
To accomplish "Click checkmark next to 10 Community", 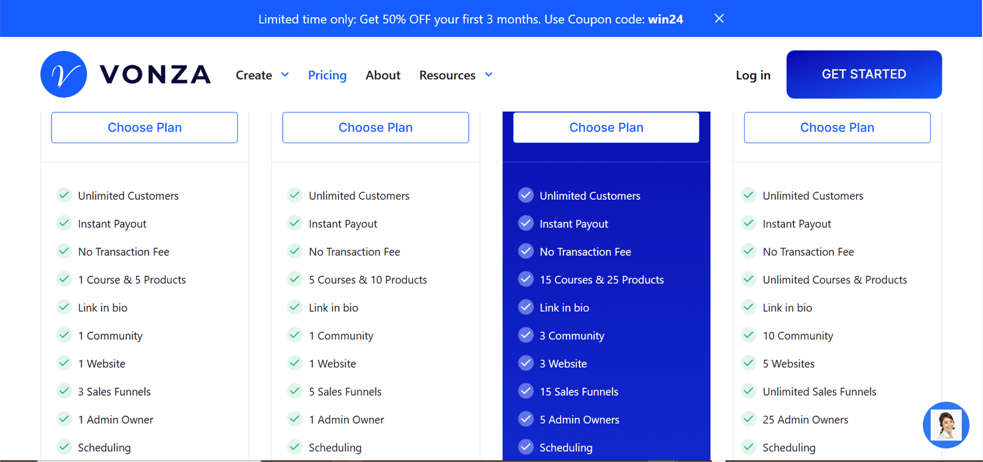I will (x=748, y=335).
